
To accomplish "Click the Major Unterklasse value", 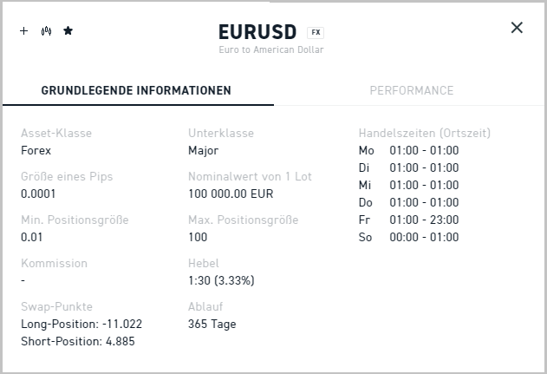I will [x=204, y=150].
